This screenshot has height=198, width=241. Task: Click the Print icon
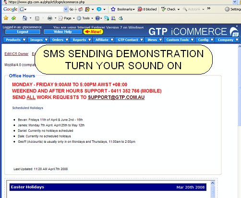pos(50,18)
